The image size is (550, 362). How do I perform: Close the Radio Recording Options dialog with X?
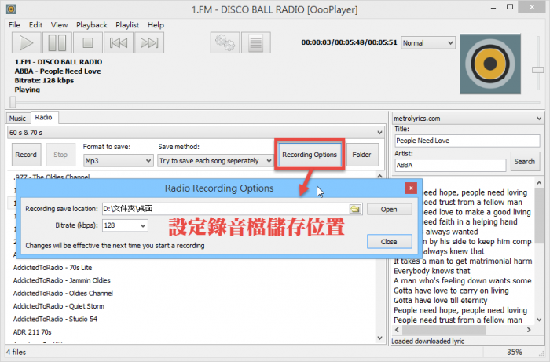(x=411, y=188)
